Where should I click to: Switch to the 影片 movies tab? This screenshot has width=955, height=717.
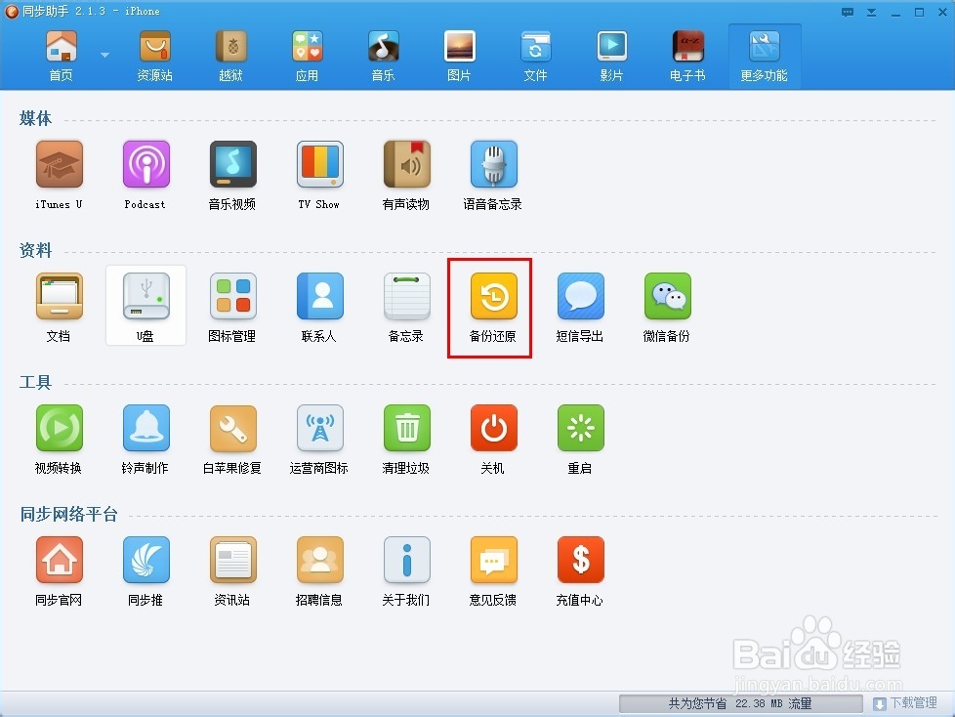[611, 56]
